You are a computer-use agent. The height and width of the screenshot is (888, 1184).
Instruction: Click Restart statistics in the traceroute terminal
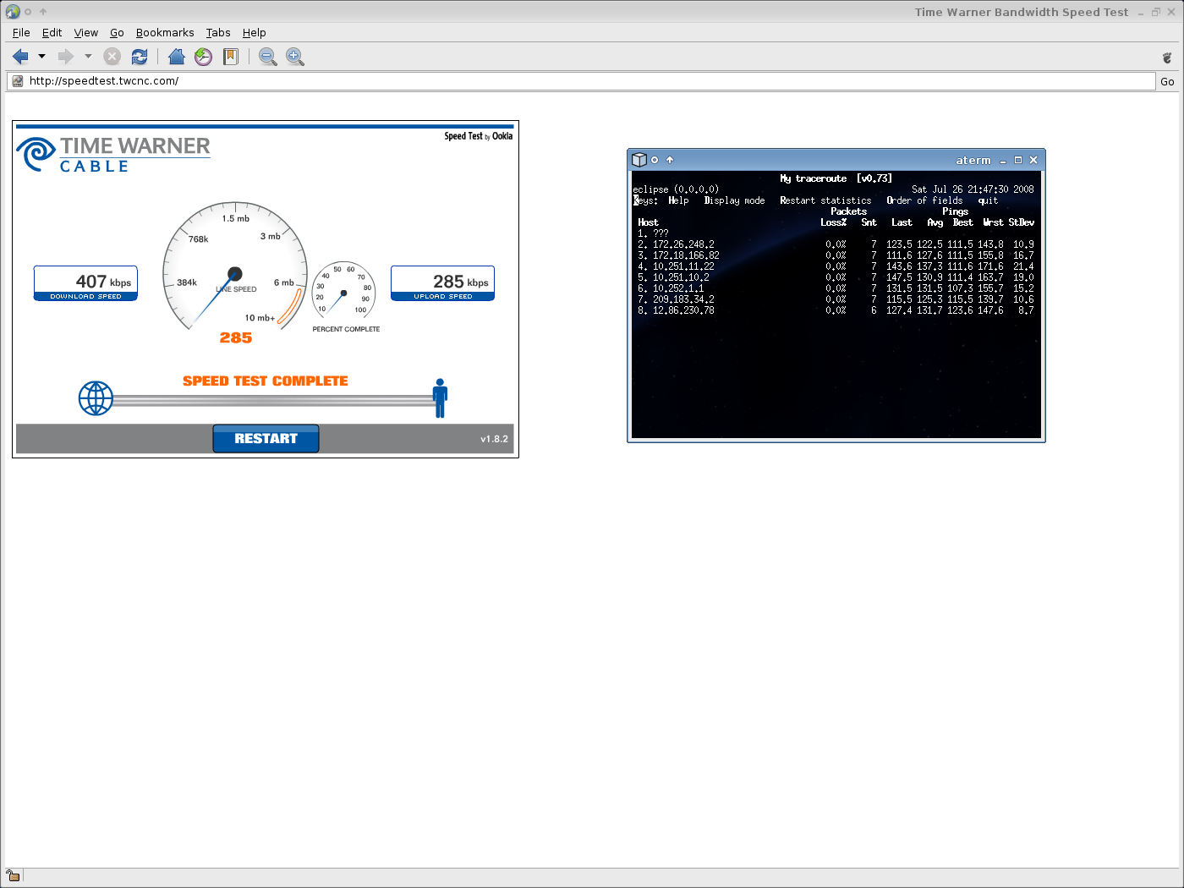click(825, 200)
